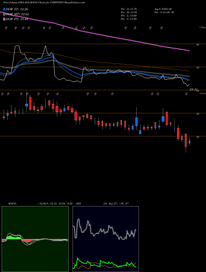The image size is (206, 272).
Task: Click the 'ADX' panel label
Action: [78, 204]
